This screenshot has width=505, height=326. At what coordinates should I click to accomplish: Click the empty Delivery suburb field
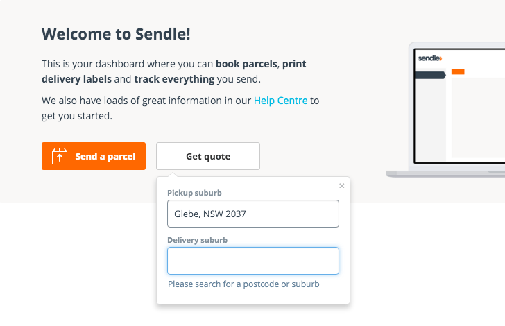click(253, 261)
